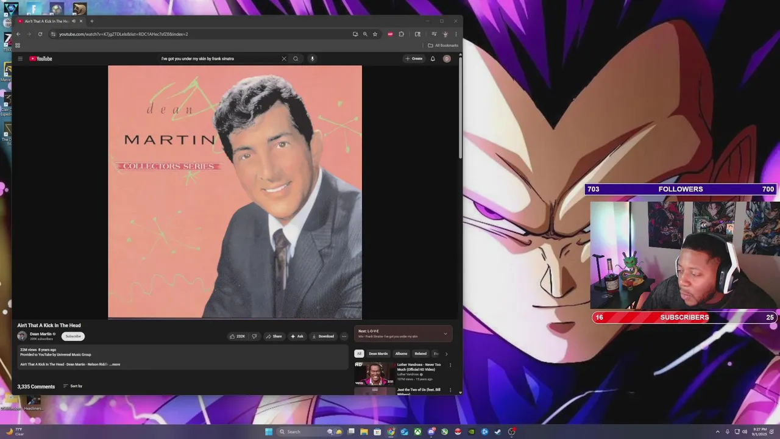Open Dean Martin channel avatar
Image resolution: width=780 pixels, height=439 pixels.
22,336
